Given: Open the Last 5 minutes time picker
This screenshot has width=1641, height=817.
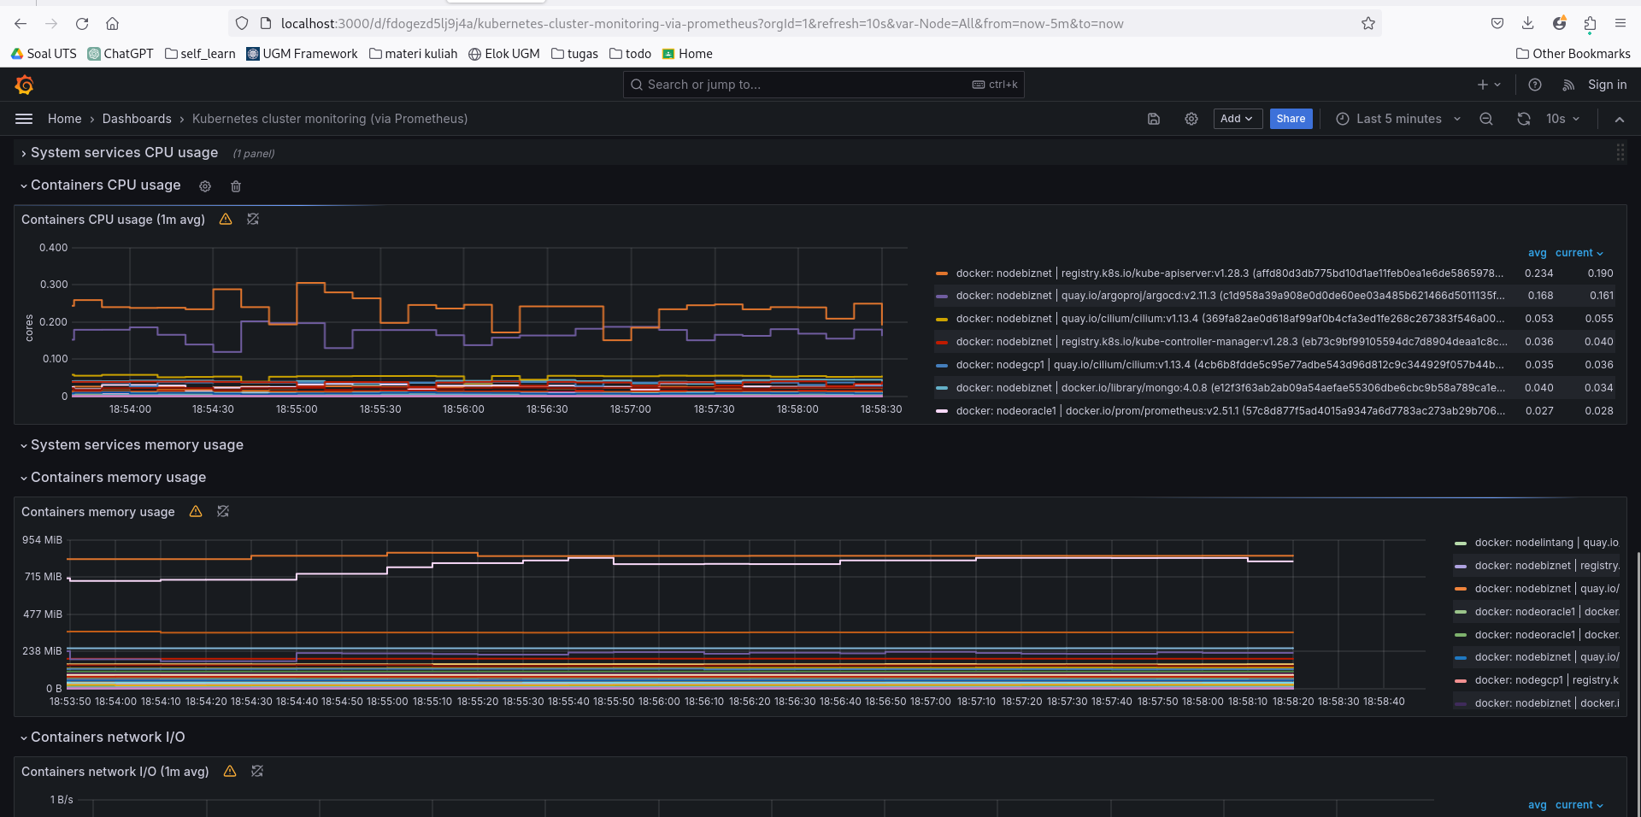Looking at the screenshot, I should coord(1398,119).
